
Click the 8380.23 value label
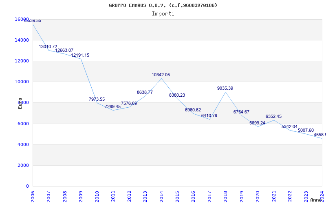coord(177,95)
